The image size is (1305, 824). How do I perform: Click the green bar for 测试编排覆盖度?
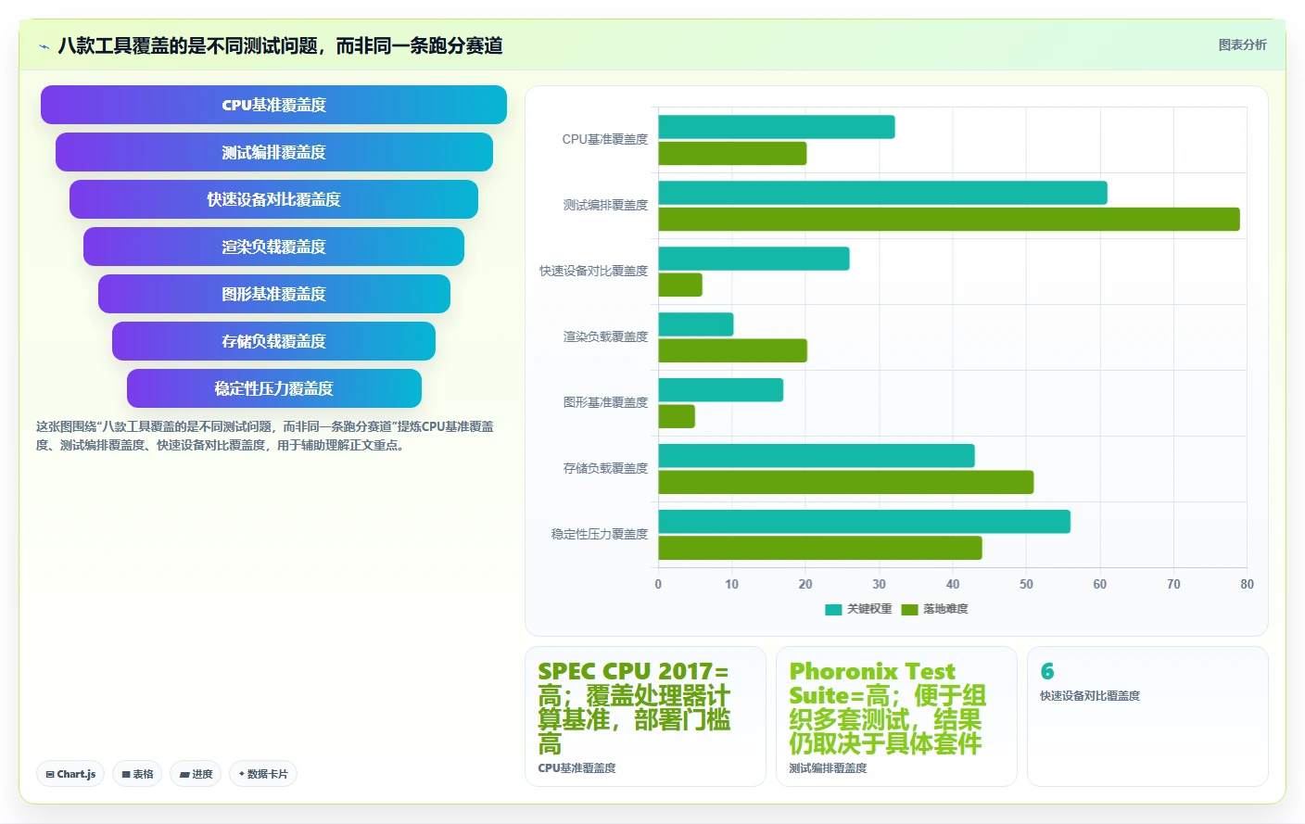[x=949, y=219]
